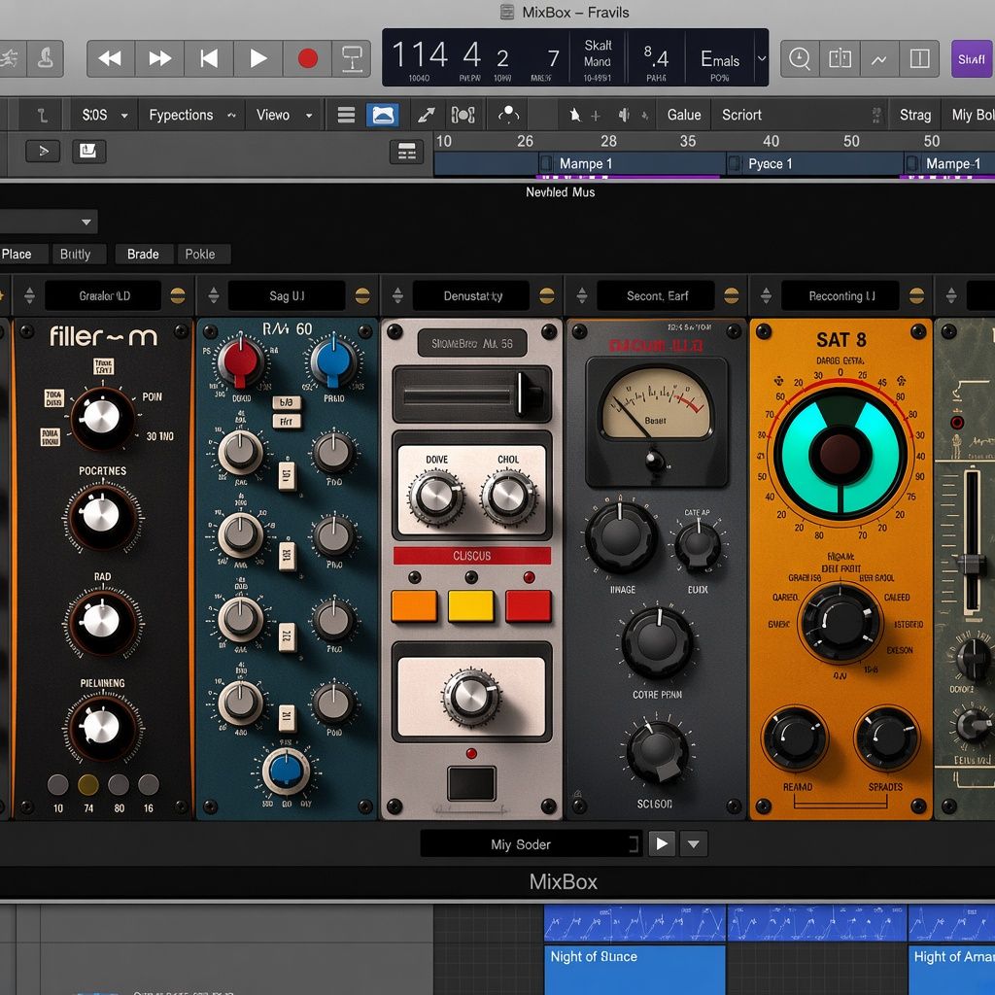Open the Denustatky slot preset selector

[471, 295]
